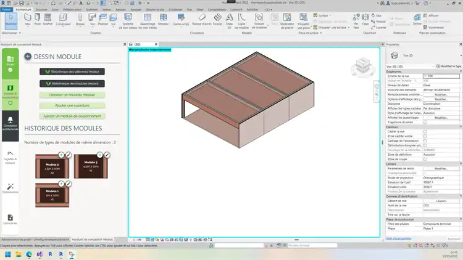This screenshot has height=260, width=463.
Task: Click the Save icon in quick access toolbar
Action: (21, 3)
